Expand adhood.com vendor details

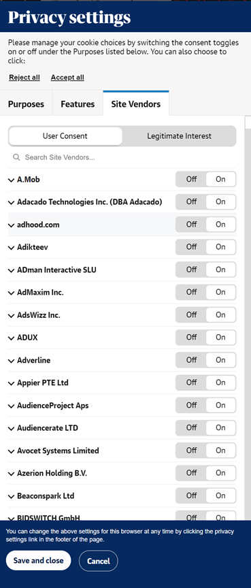point(12,225)
